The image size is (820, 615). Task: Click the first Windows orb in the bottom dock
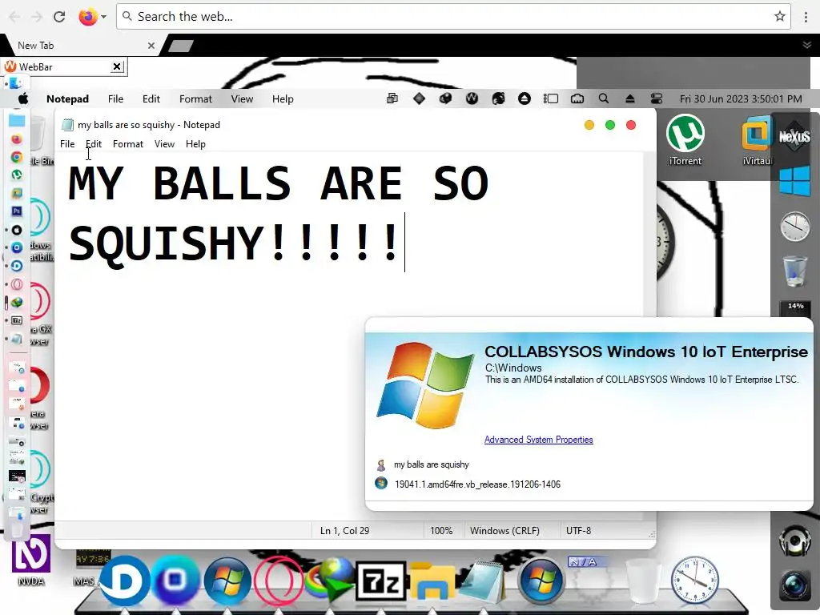[227, 581]
